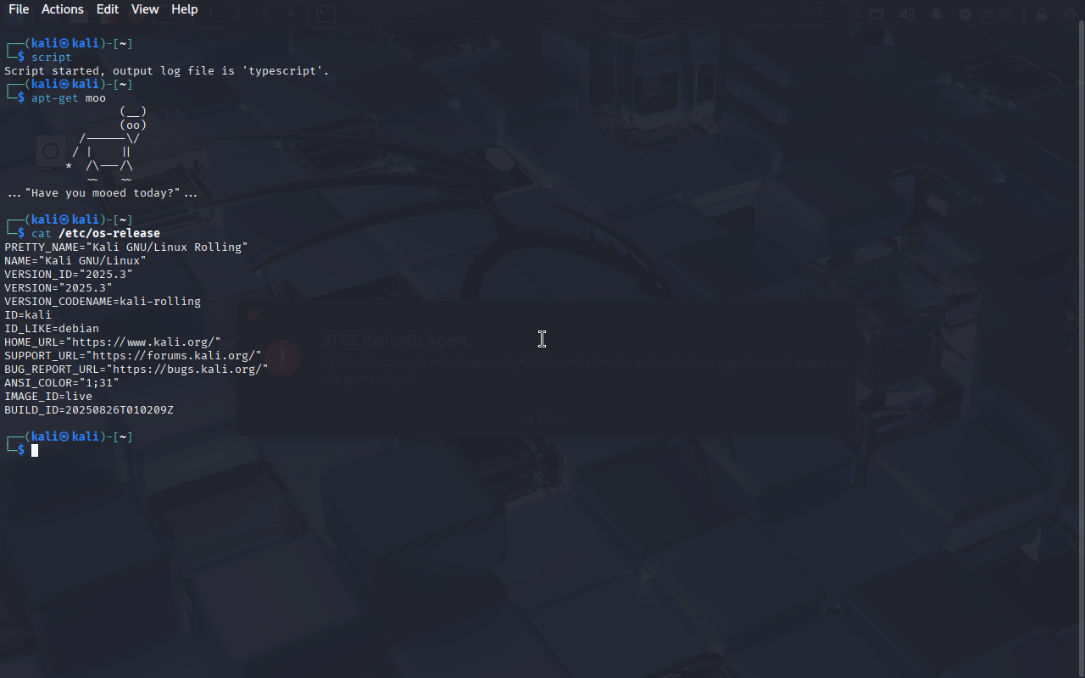The height and width of the screenshot is (678, 1085).
Task: Click the 'script' command text
Action: 52,57
